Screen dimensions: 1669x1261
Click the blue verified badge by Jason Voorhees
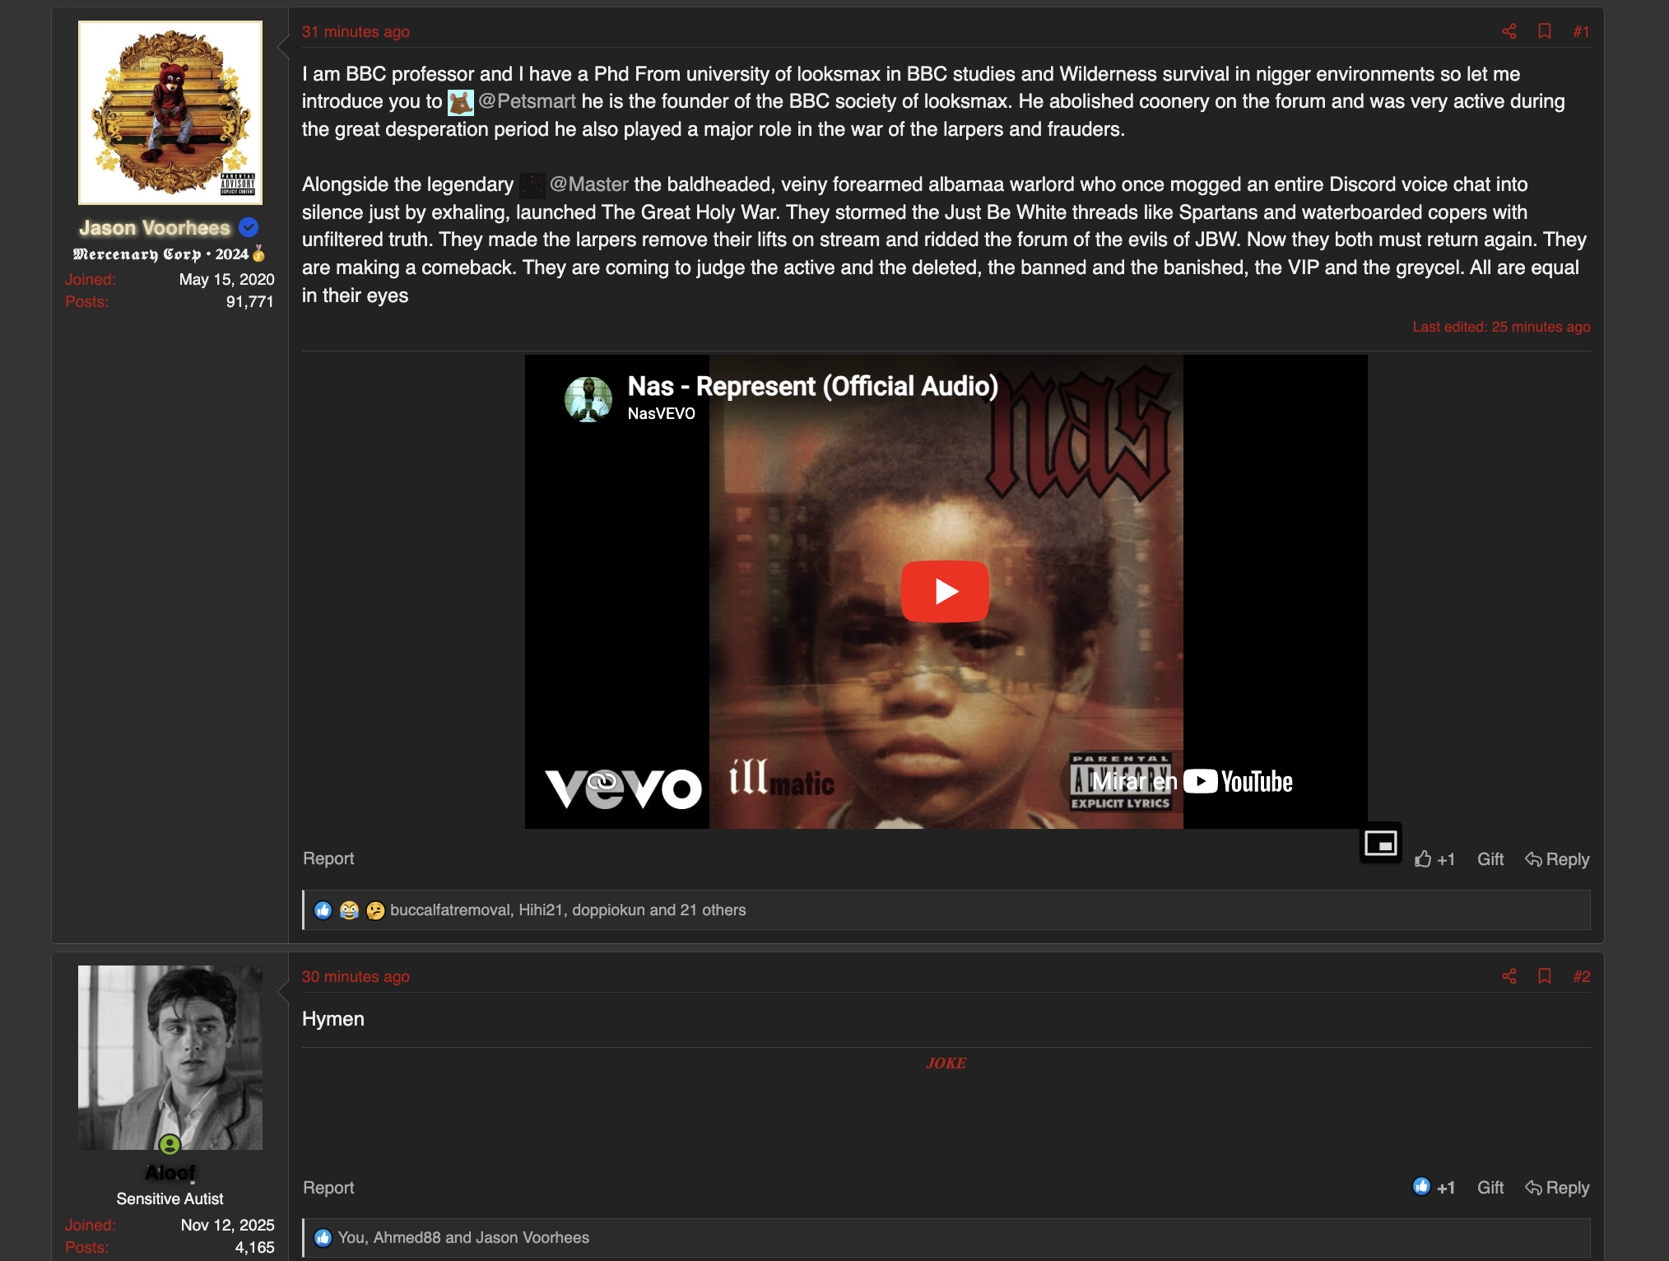point(249,227)
